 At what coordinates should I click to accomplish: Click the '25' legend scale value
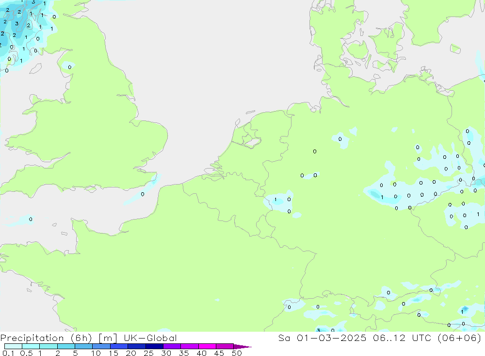pos(148,353)
